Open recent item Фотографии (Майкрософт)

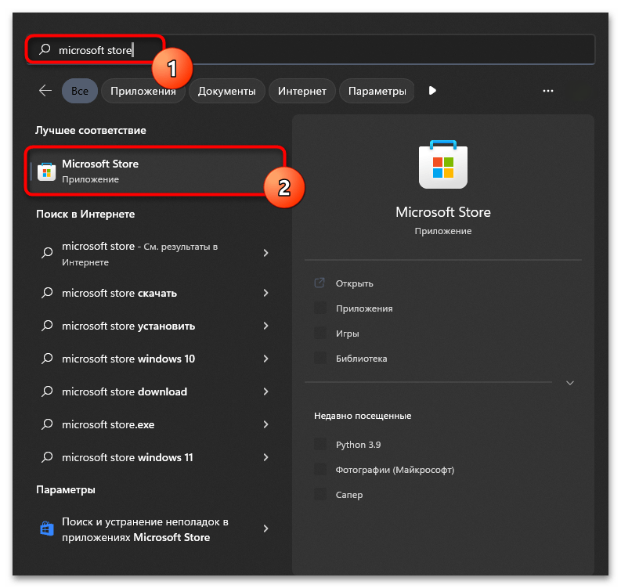coord(395,470)
